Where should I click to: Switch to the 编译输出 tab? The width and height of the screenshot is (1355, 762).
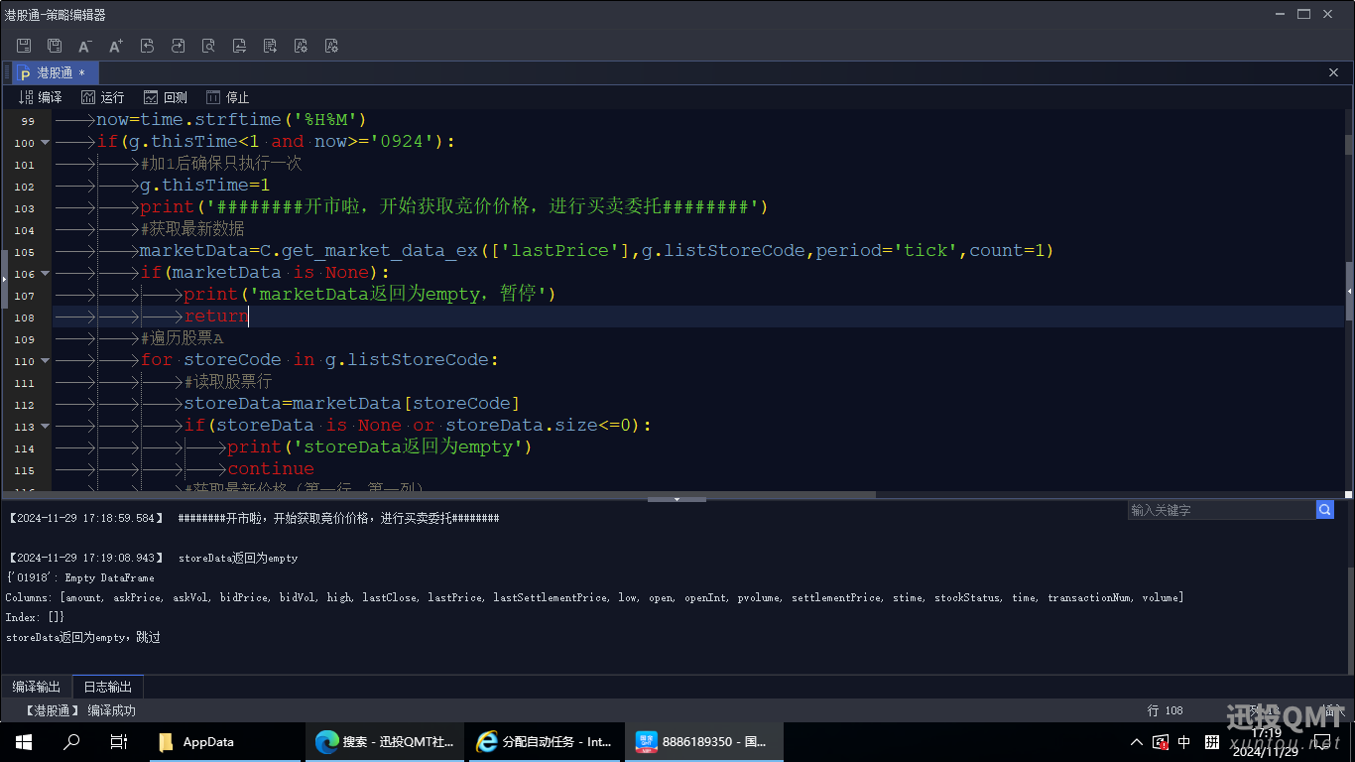click(37, 687)
